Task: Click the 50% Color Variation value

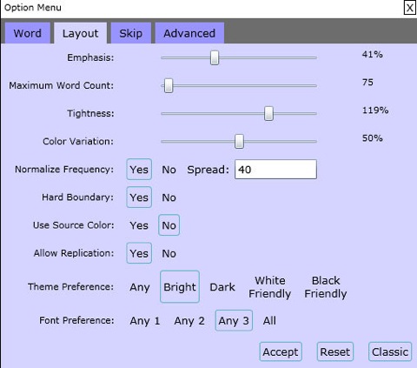Action: (373, 138)
